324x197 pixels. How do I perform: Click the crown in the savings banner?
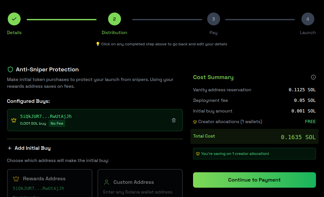[197, 153]
